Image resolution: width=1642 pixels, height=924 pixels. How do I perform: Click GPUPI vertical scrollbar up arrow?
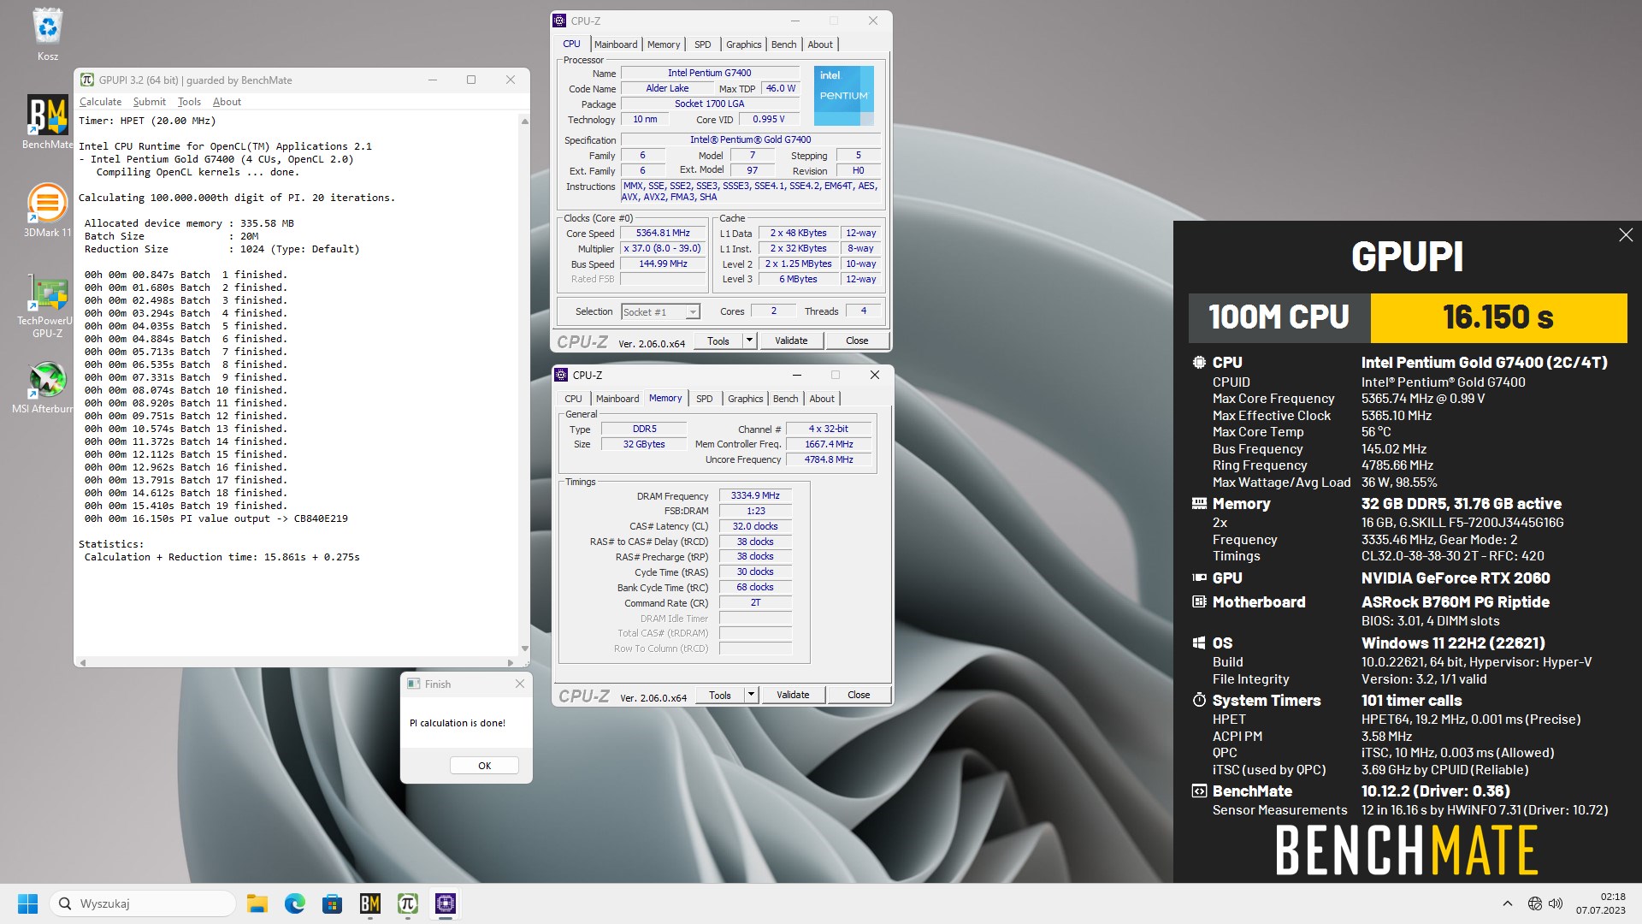[x=524, y=121]
